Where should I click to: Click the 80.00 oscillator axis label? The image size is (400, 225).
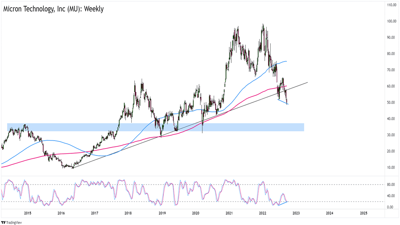coord(391,185)
